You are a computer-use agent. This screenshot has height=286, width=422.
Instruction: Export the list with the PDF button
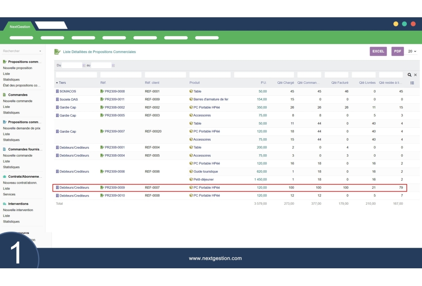[x=397, y=51]
